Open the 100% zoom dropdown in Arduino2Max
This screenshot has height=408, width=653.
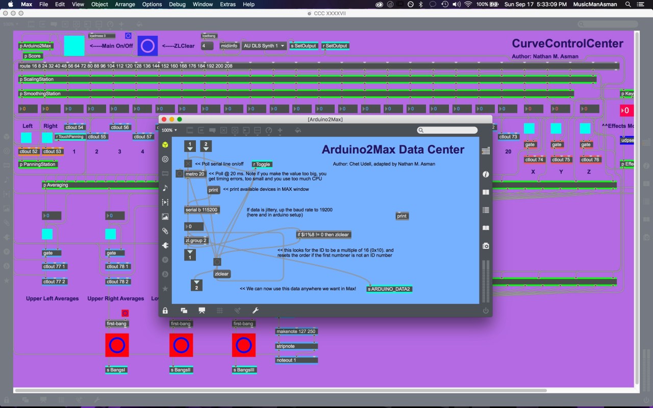coord(169,131)
